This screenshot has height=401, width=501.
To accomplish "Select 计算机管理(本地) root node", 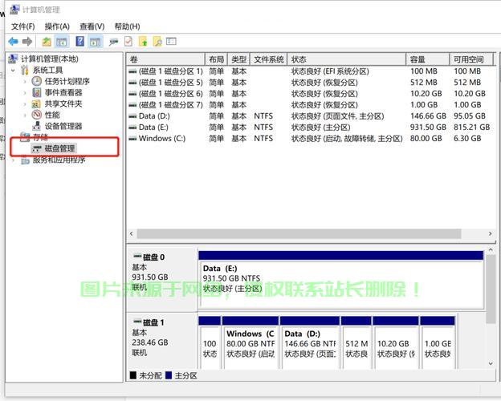I will tap(50, 59).
